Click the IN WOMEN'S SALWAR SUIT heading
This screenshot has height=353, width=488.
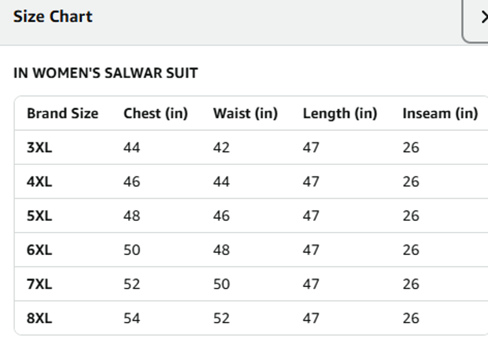(105, 73)
